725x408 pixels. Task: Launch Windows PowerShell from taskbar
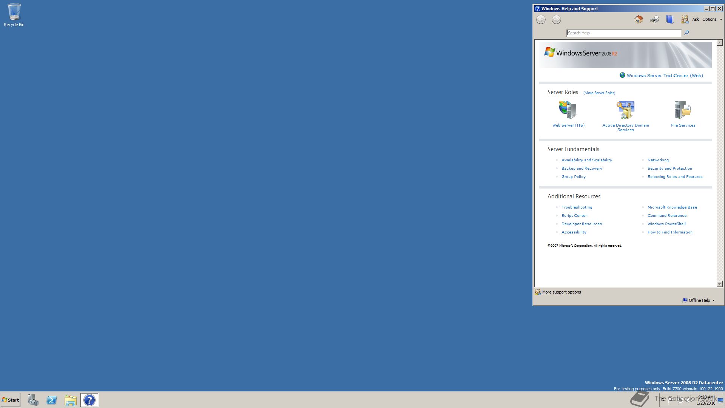[x=52, y=400]
